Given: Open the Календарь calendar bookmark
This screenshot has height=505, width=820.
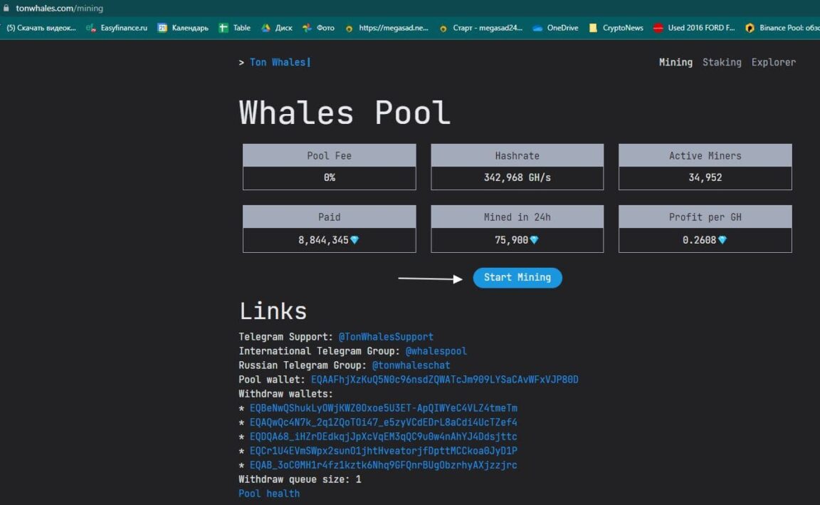Looking at the screenshot, I should (x=183, y=28).
